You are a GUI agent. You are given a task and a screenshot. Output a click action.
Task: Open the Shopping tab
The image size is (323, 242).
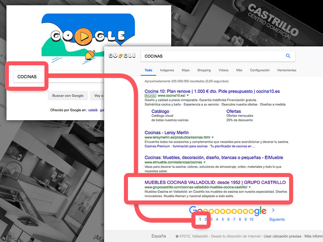(204, 70)
